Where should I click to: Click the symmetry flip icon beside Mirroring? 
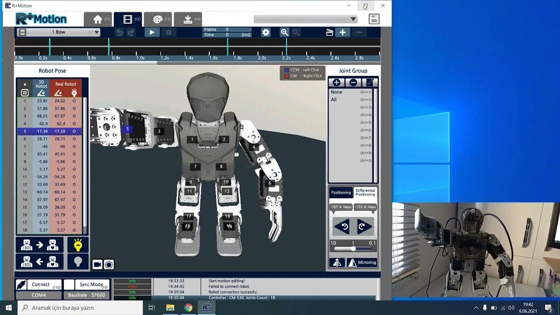click(337, 262)
